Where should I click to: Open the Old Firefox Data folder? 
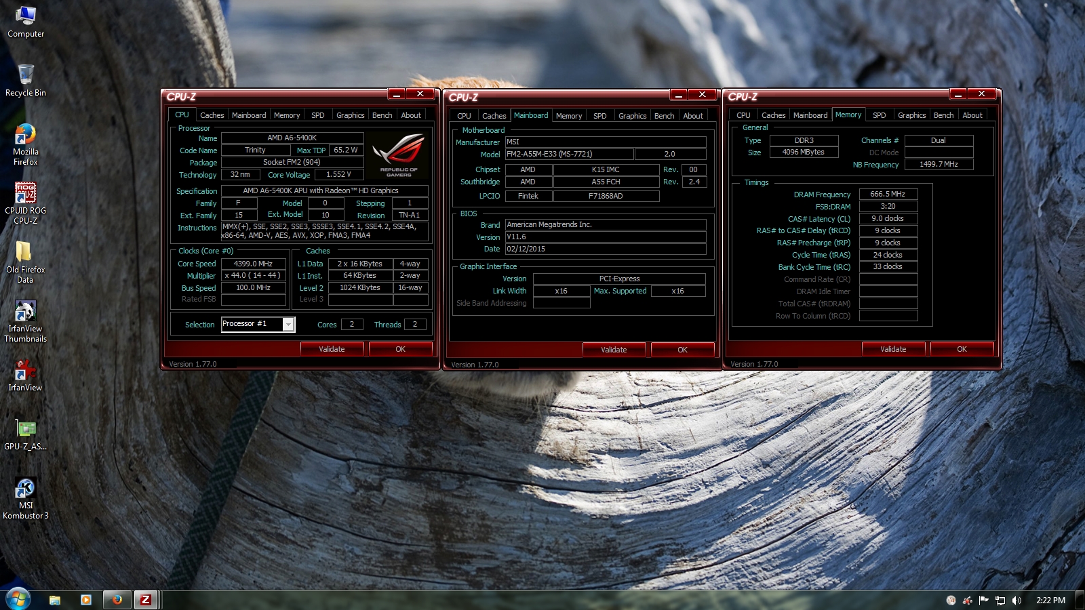26,262
